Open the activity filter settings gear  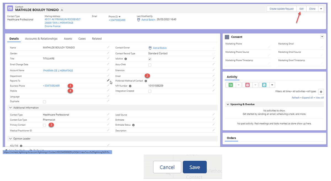pos(321,91)
